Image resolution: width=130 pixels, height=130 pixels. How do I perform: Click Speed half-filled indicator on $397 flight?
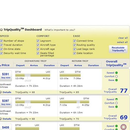(117, 99)
